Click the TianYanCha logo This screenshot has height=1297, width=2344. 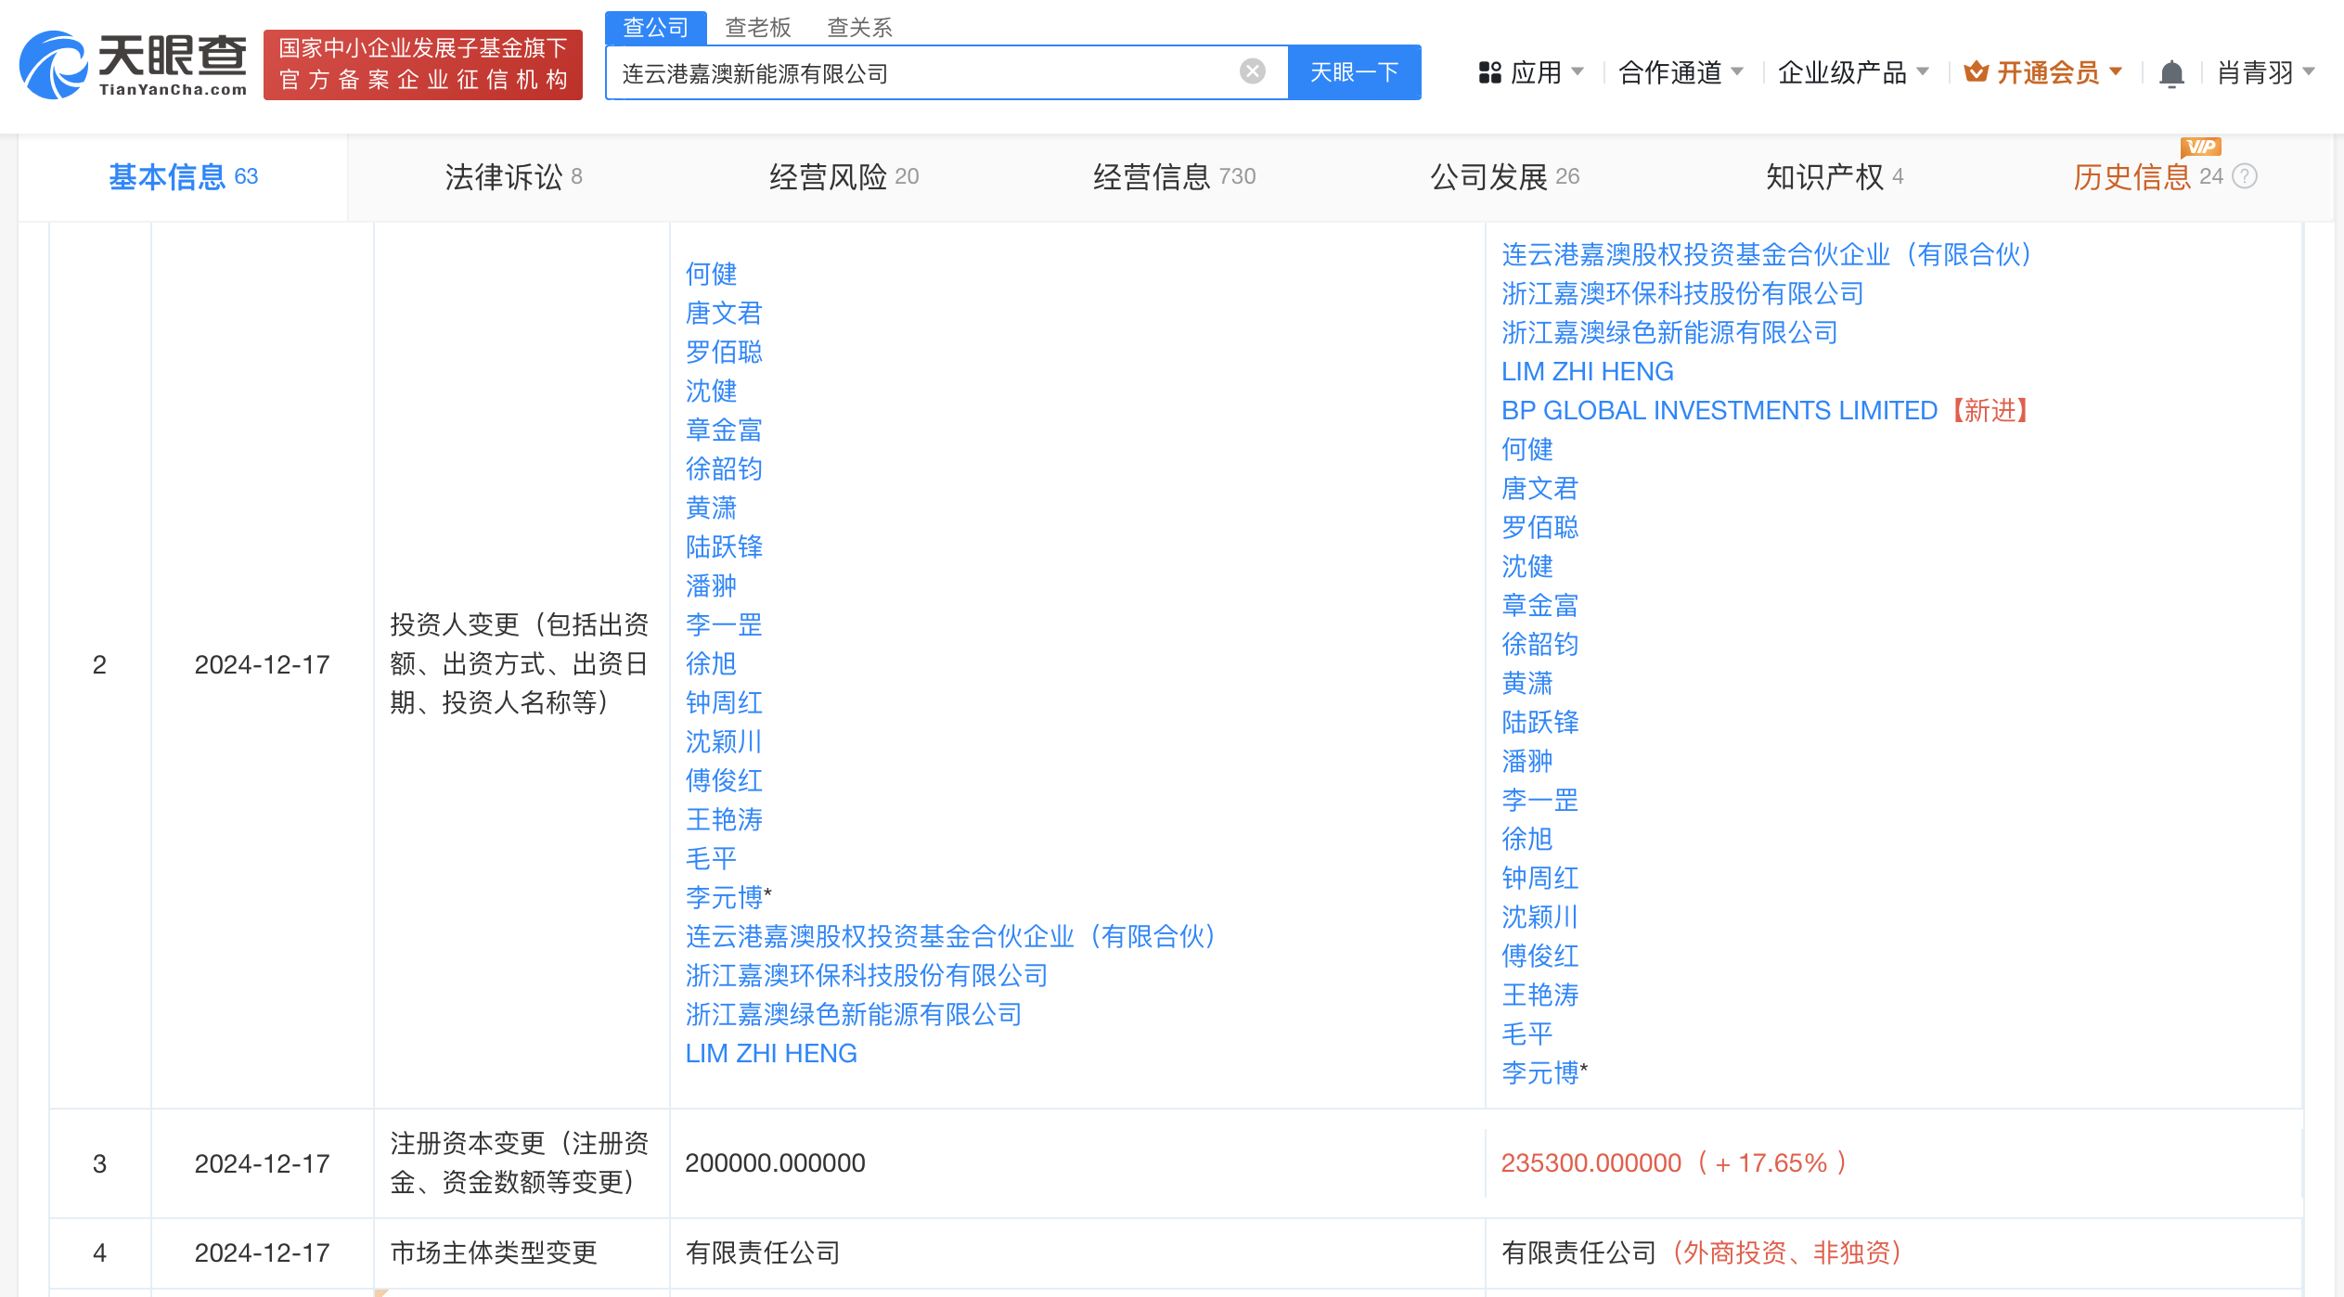(x=135, y=65)
